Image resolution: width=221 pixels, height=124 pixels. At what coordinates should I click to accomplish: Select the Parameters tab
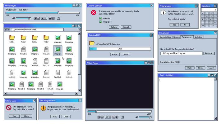point(187,37)
